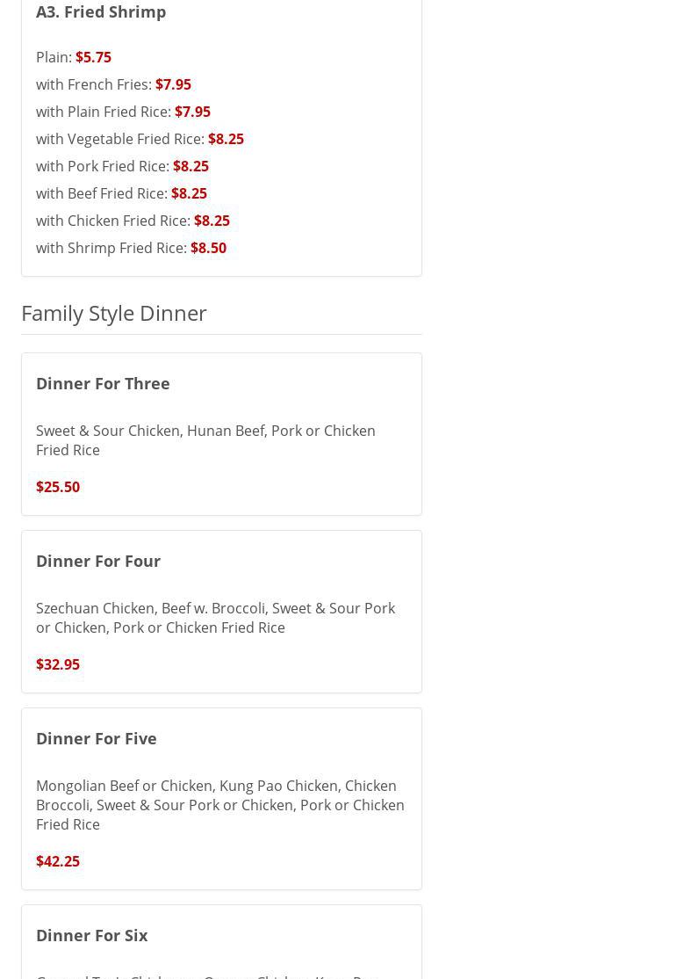
Task: Click the Family Style Dinner section heading
Action: pos(114,313)
